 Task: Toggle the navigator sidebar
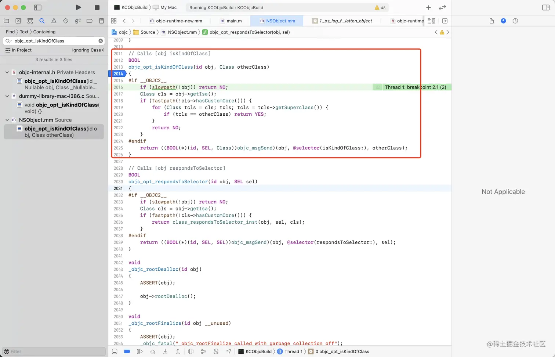pos(37,7)
